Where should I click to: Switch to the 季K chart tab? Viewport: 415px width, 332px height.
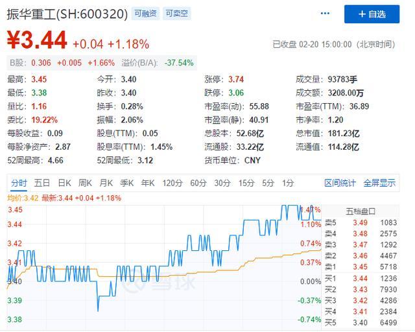point(127,183)
